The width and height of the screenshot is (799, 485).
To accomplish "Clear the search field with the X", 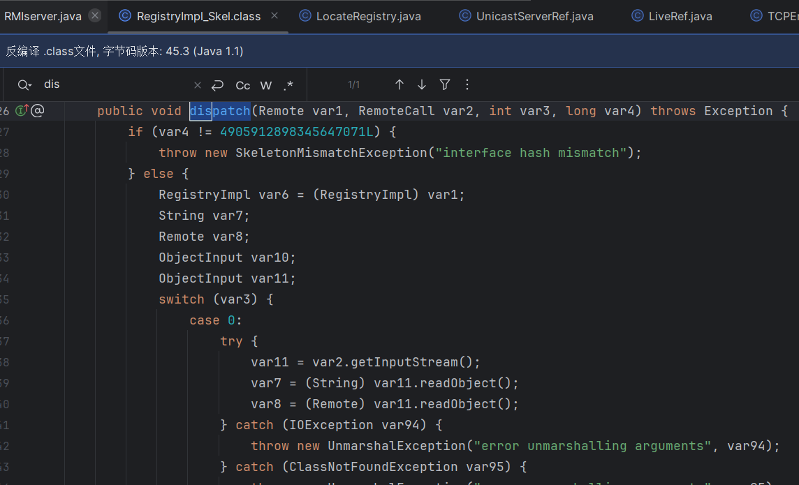I will [198, 84].
